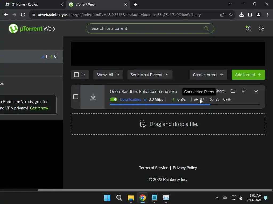Expand Orion-Sandbox torrent details chevron
This screenshot has width=273, height=204.
(x=256, y=91)
